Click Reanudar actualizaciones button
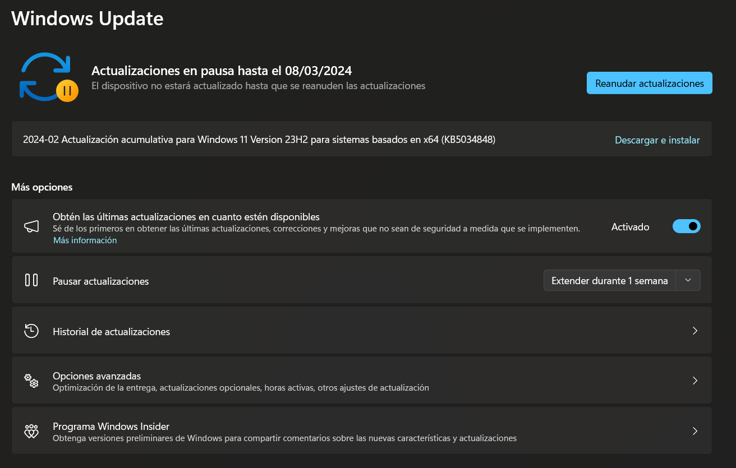This screenshot has height=468, width=736. [650, 83]
